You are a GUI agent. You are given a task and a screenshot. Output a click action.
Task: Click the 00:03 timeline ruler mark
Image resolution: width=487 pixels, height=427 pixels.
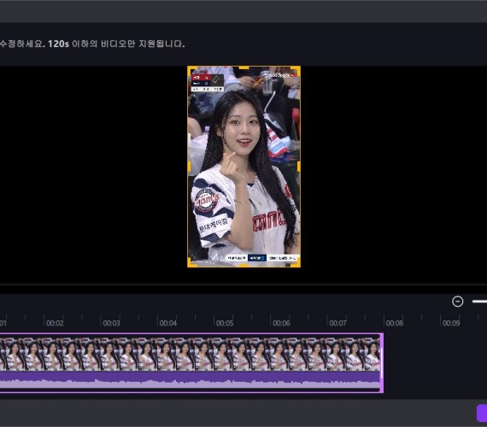[x=112, y=323]
